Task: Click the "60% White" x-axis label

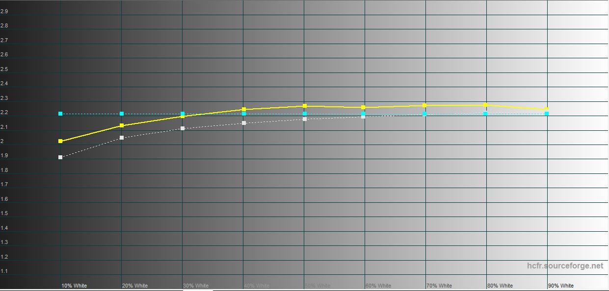Action: 378,286
